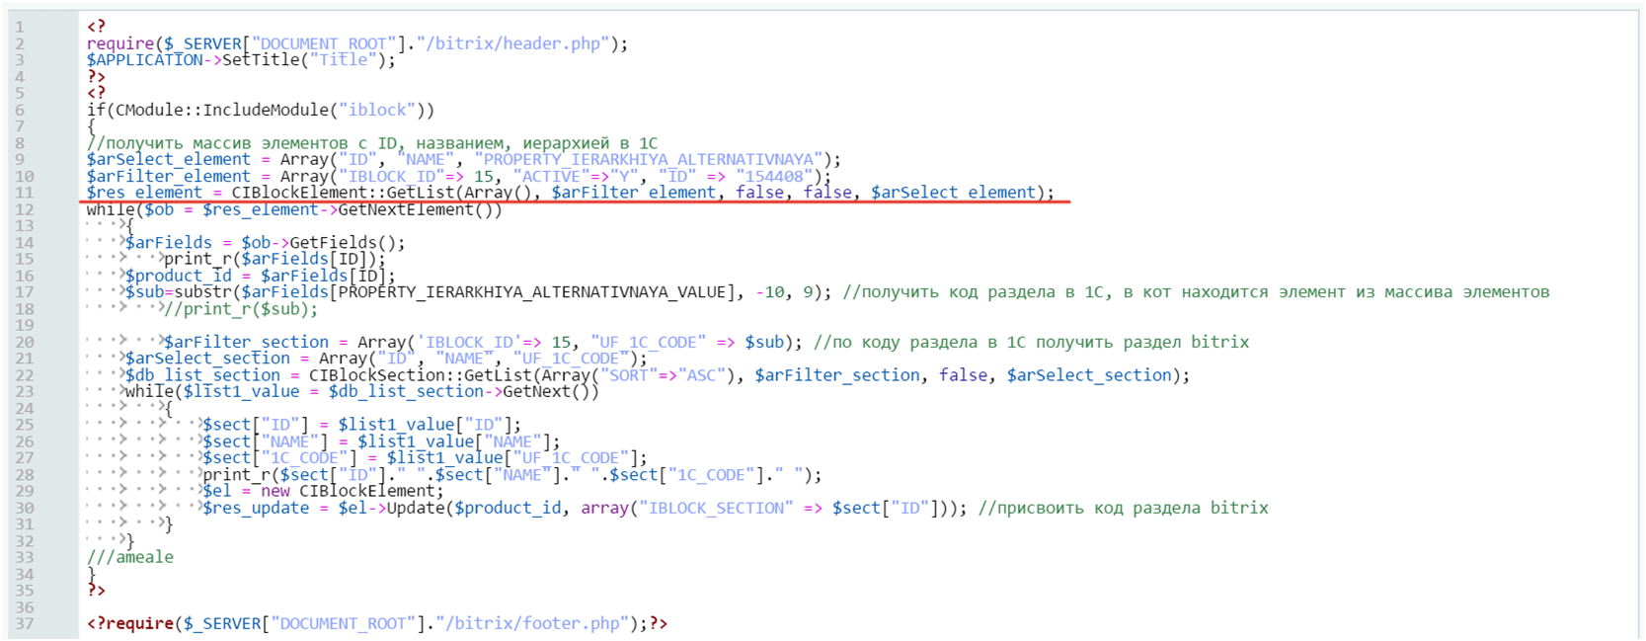
Task: Click the "new CIBlockElement" statement
Action: coord(352,491)
